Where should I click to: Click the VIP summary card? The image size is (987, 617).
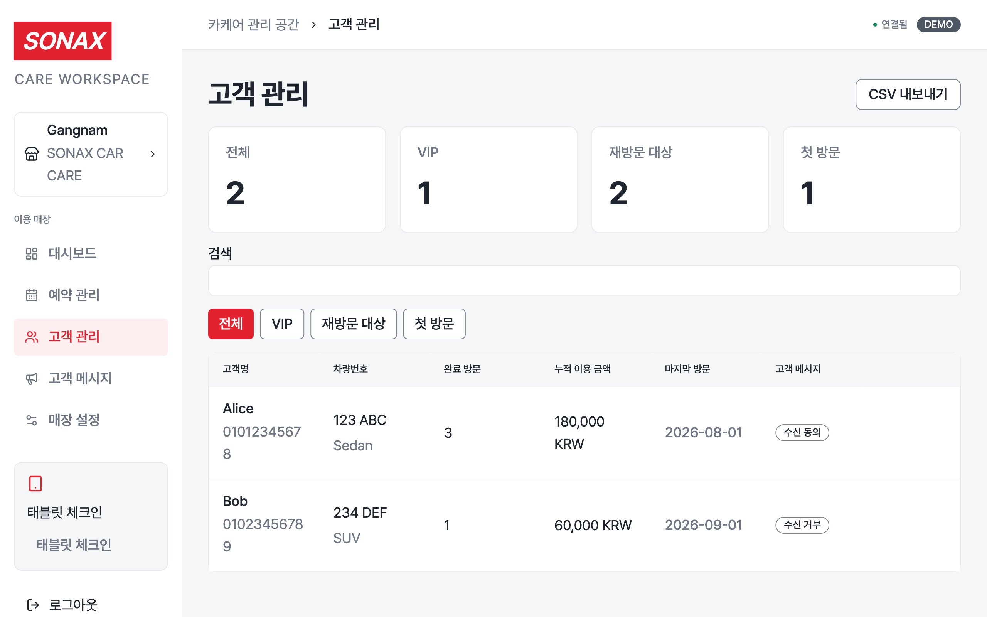[488, 180]
